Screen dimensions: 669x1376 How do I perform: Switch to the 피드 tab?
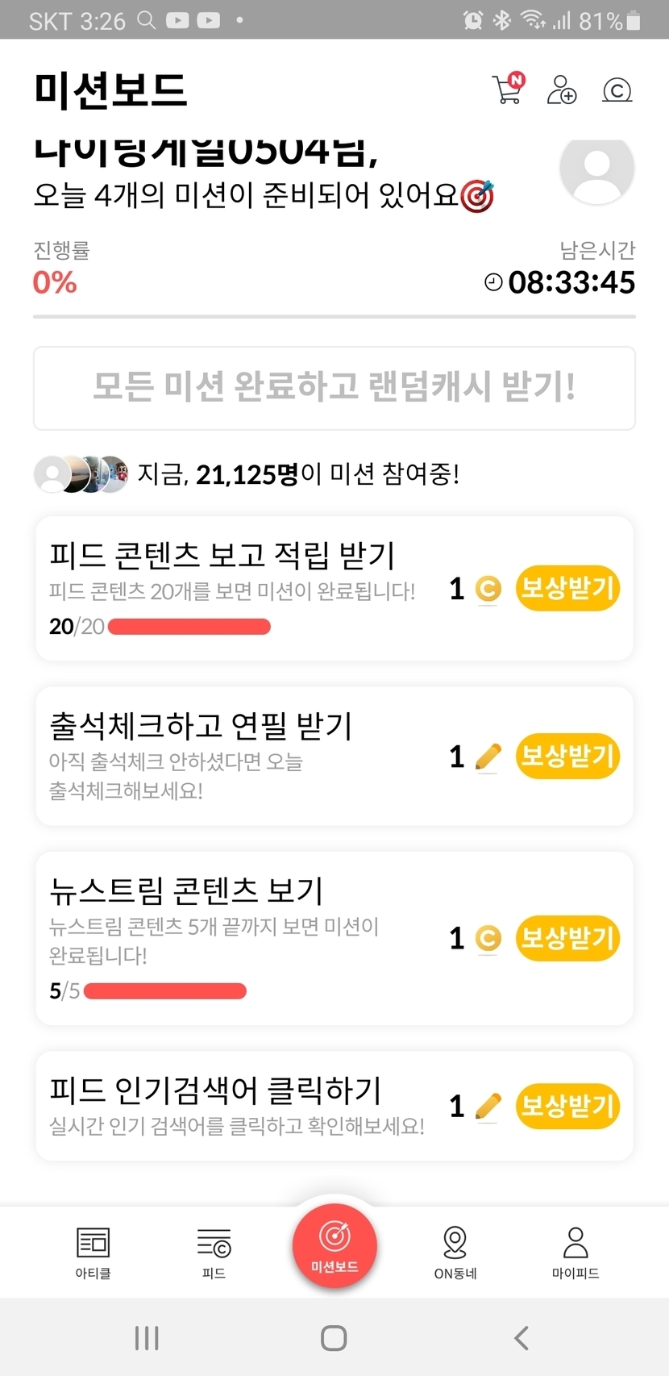coord(214,1253)
